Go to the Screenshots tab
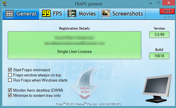 pos(122,14)
